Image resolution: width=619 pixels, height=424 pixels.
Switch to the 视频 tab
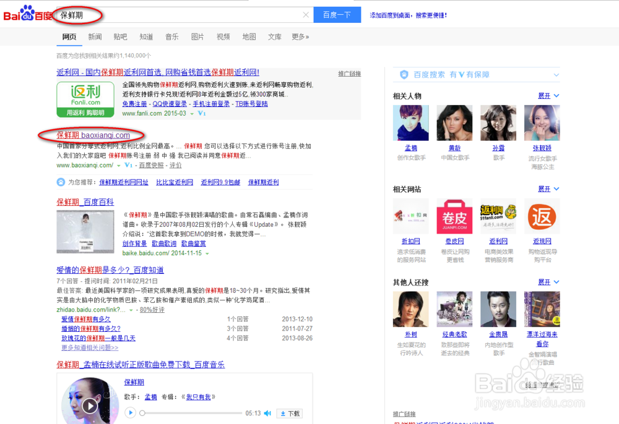click(223, 36)
